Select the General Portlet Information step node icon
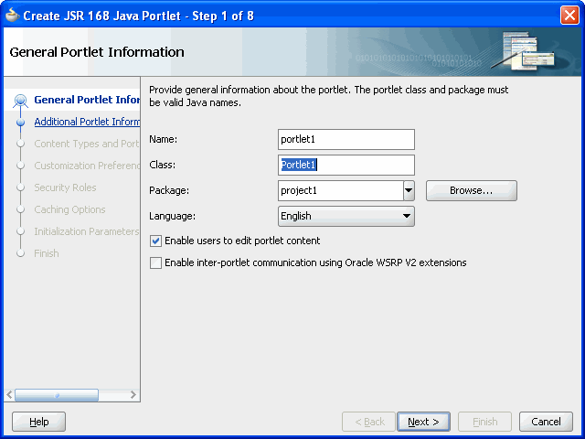Viewport: 585px width, 439px height. [x=20, y=101]
